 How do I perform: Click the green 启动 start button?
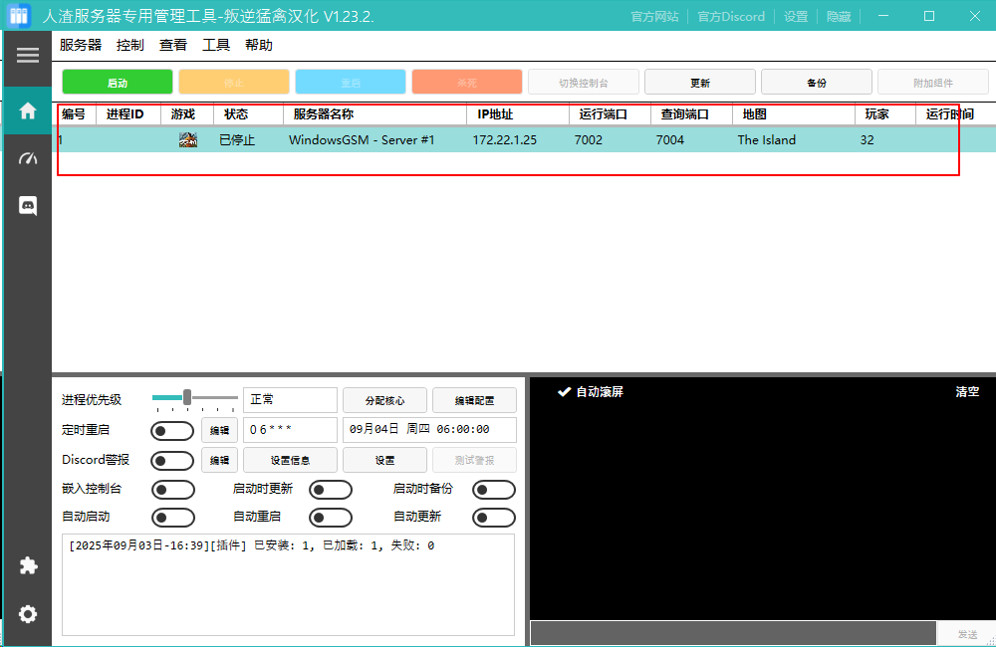118,81
